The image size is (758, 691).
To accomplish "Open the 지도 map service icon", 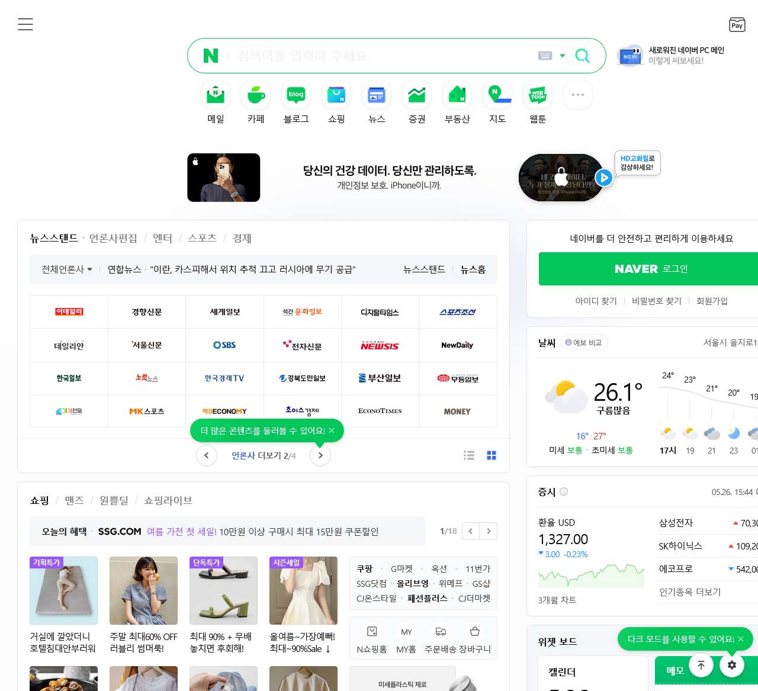I will click(x=497, y=95).
